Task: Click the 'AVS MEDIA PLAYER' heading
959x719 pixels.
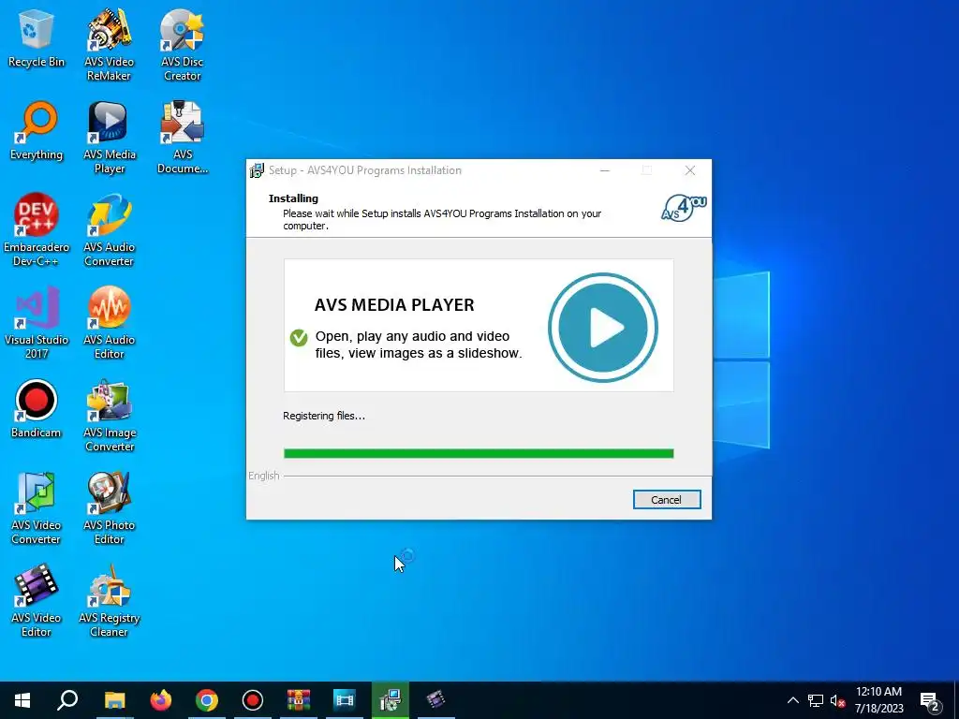Action: tap(394, 305)
